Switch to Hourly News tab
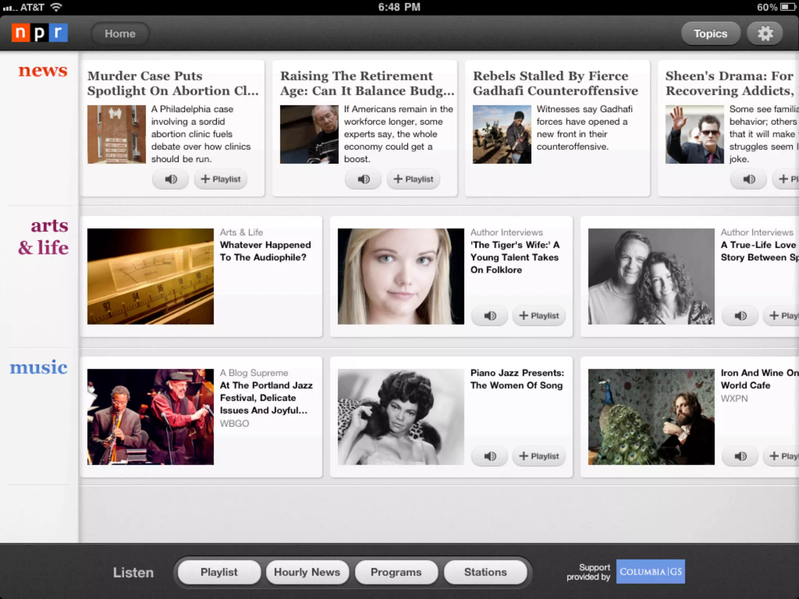The height and width of the screenshot is (599, 799). point(307,572)
